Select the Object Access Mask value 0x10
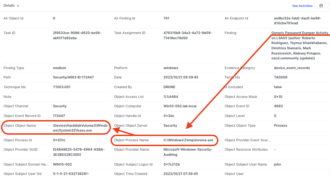330x177 pixels. (279, 97)
